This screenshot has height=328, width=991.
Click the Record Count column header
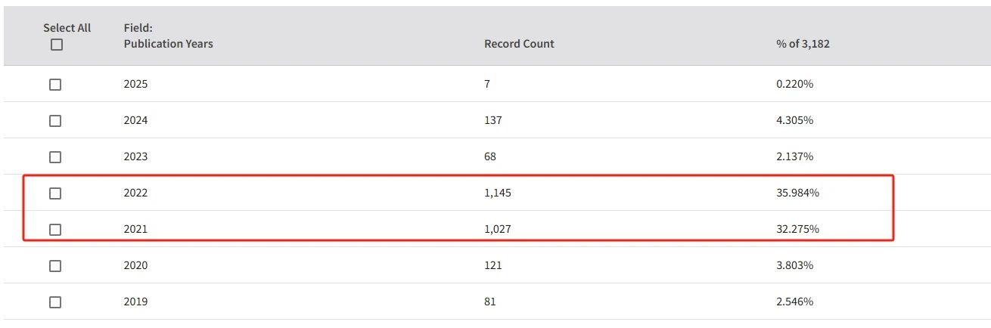pyautogui.click(x=519, y=44)
